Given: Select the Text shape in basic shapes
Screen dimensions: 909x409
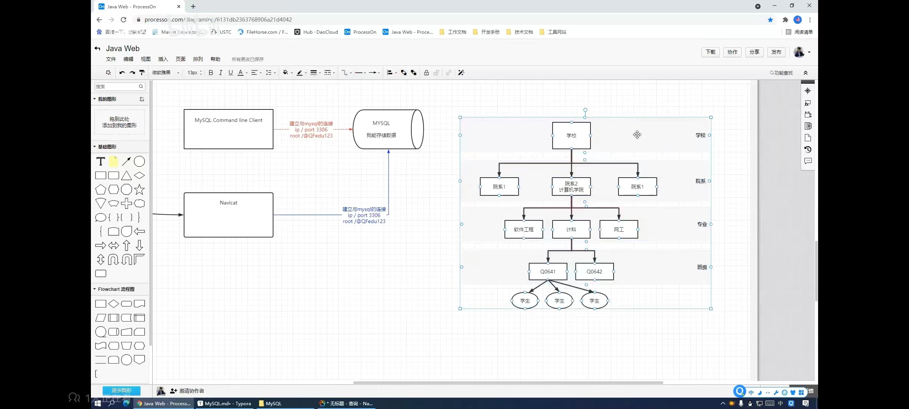Looking at the screenshot, I should [x=100, y=162].
